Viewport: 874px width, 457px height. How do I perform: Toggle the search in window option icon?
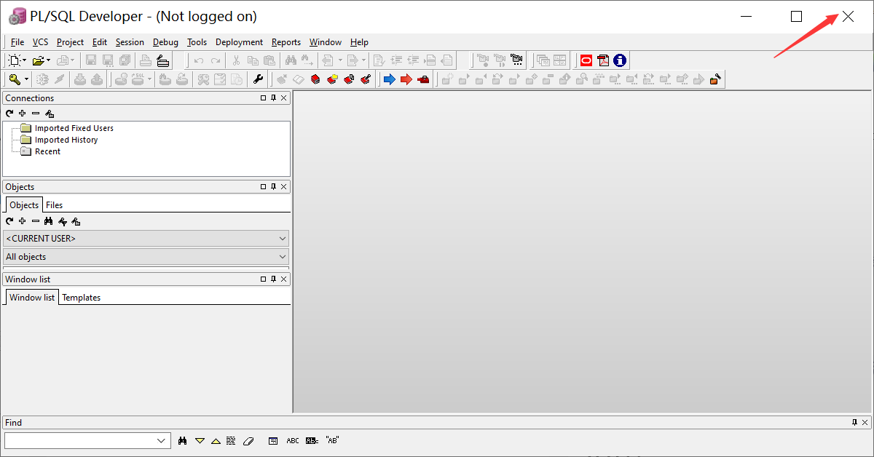273,441
